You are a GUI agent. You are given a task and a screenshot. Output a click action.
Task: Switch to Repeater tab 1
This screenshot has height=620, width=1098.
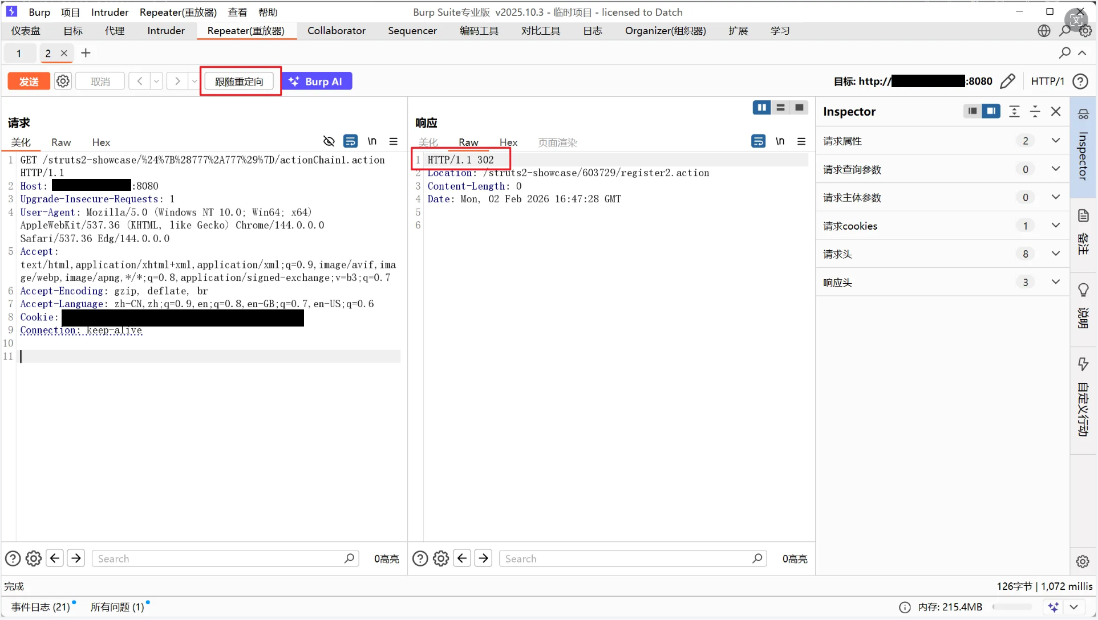tap(19, 53)
